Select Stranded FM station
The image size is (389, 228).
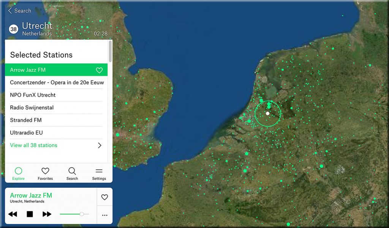tap(26, 120)
